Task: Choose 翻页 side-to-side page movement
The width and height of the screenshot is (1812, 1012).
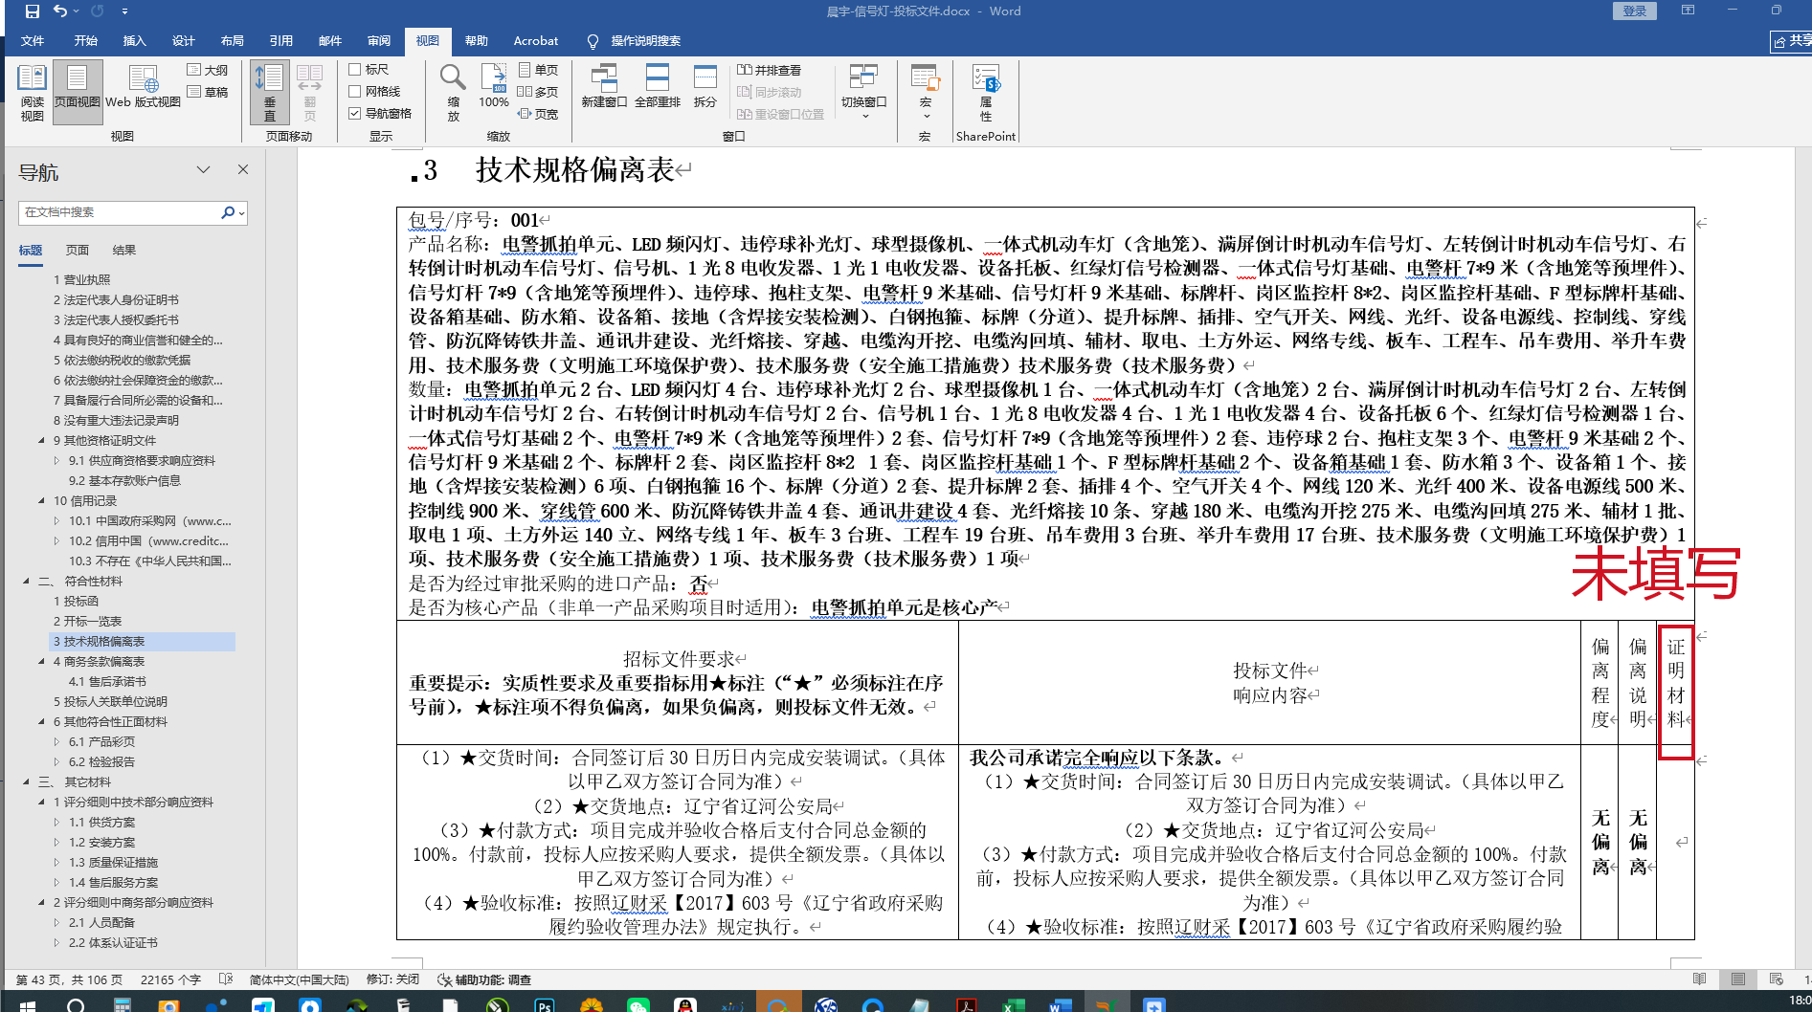Action: coord(309,94)
